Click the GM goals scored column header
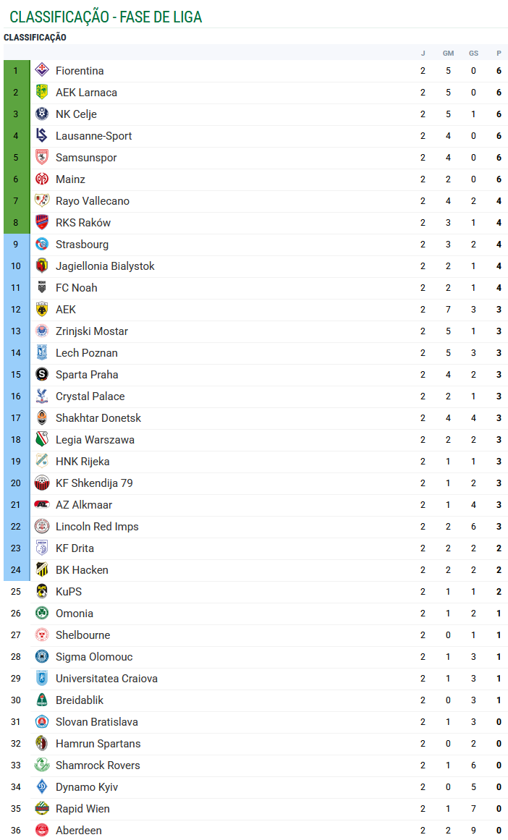This screenshot has width=508, height=840. (x=448, y=53)
